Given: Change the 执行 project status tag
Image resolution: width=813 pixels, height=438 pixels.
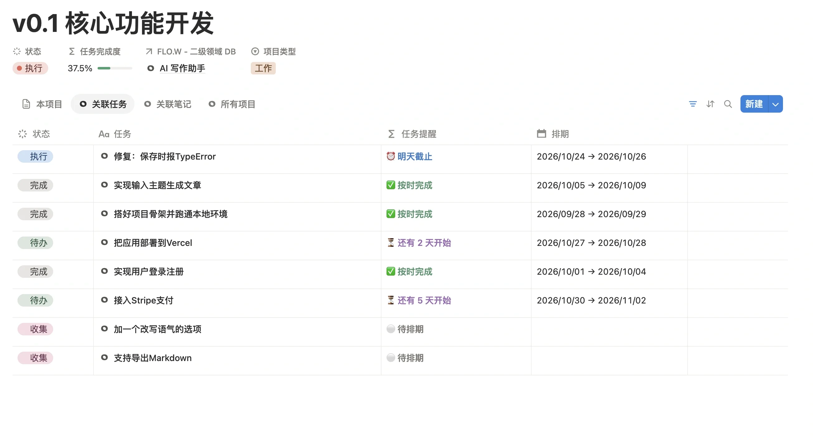Looking at the screenshot, I should (x=30, y=68).
